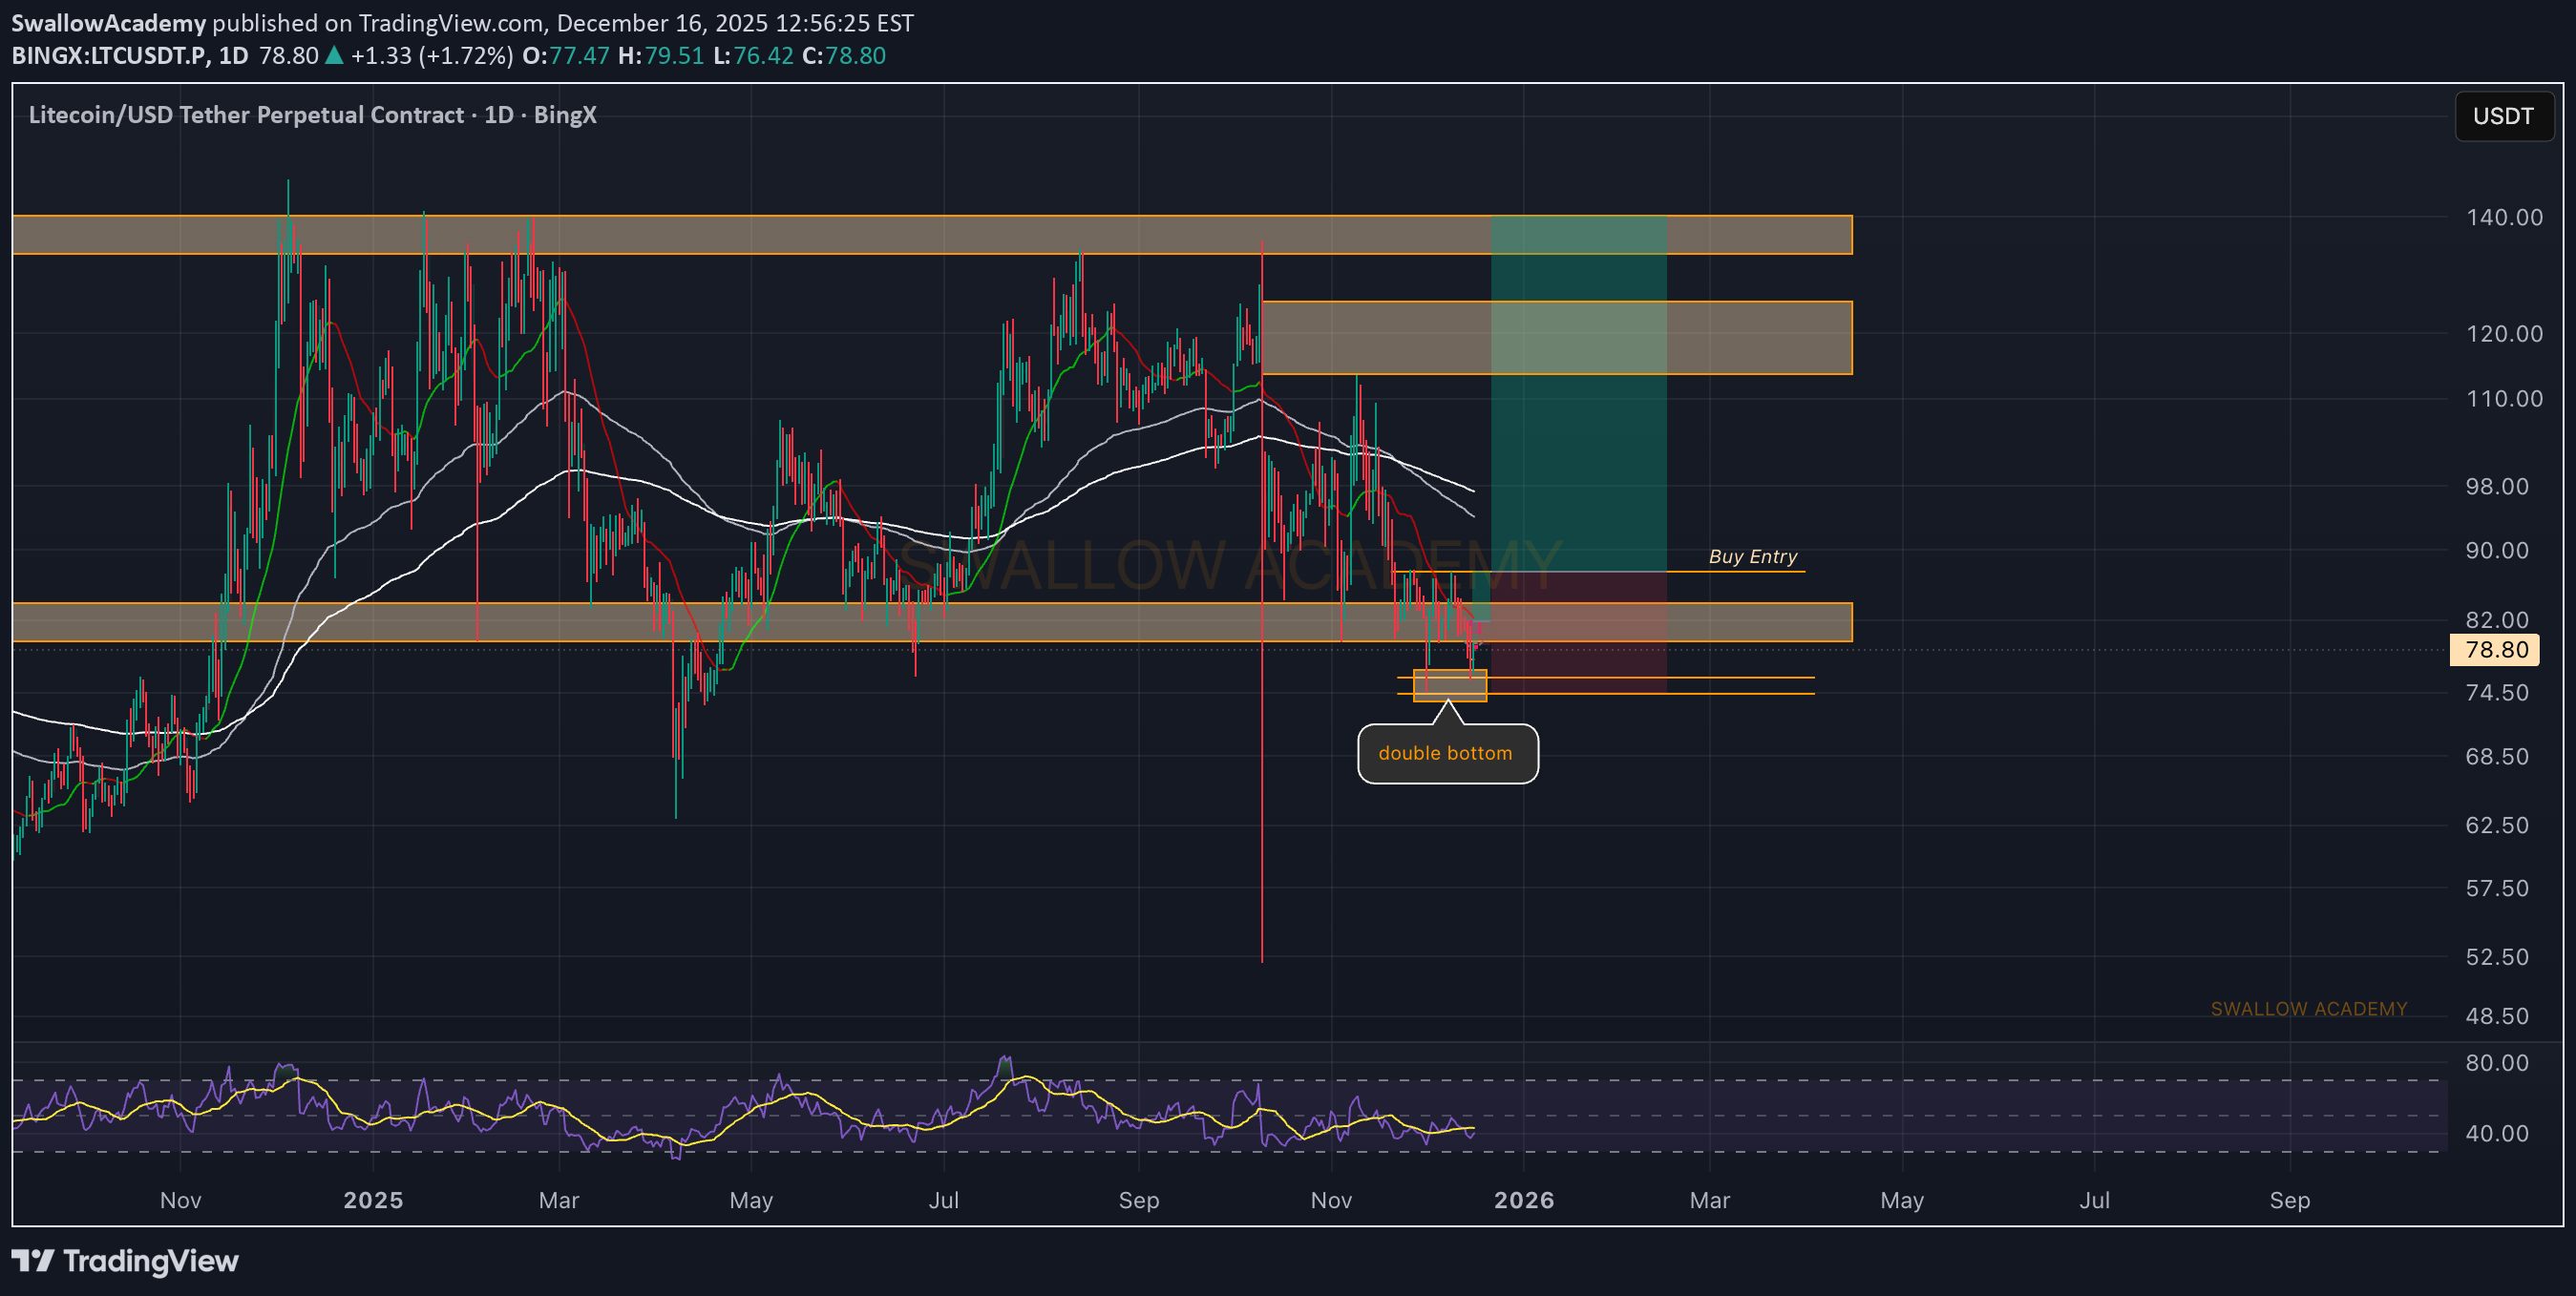Image resolution: width=2576 pixels, height=1296 pixels.
Task: Click the BINGX:LTCUSDT.P symbol text
Action: pyautogui.click(x=110, y=56)
